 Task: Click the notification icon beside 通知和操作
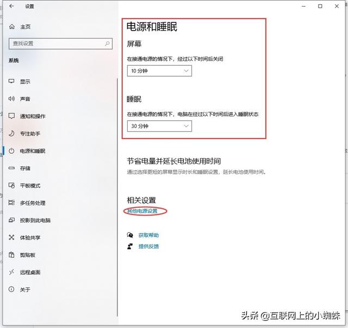11,116
